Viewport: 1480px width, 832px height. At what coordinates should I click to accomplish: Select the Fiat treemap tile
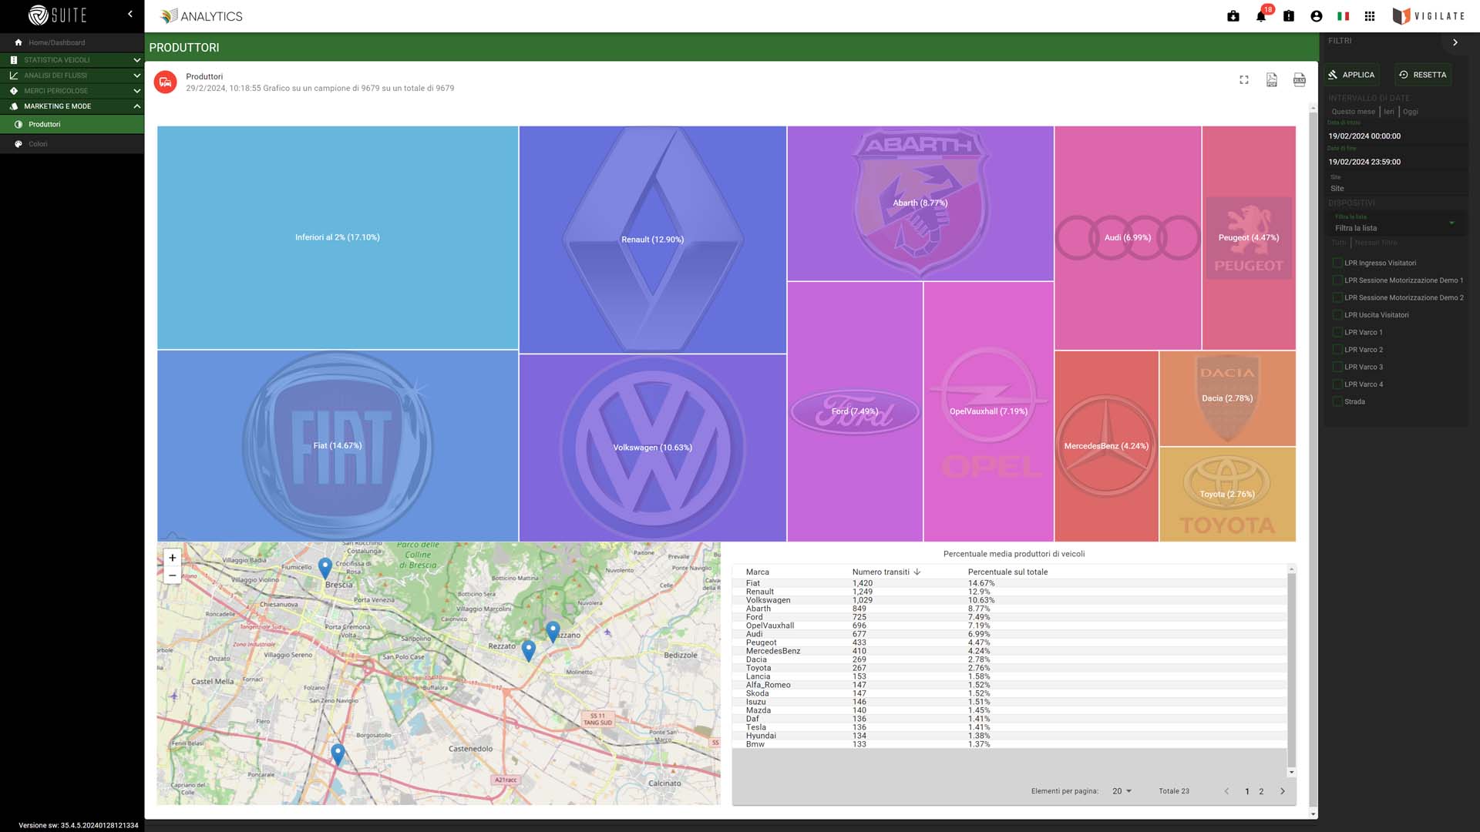coord(338,446)
